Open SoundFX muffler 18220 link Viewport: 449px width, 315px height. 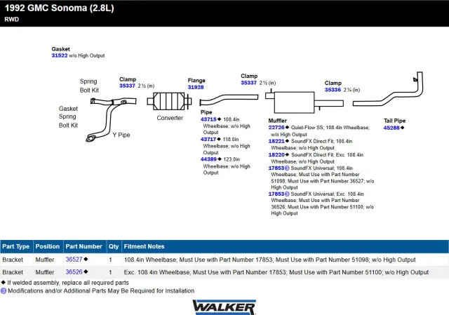click(276, 154)
